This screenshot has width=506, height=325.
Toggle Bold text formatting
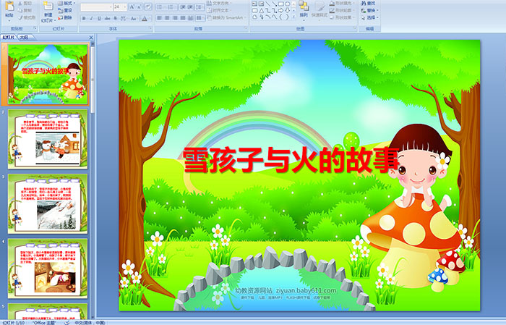point(82,18)
